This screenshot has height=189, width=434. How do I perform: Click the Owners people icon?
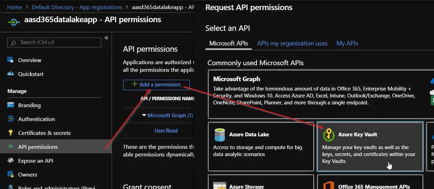pyautogui.click(x=11, y=174)
